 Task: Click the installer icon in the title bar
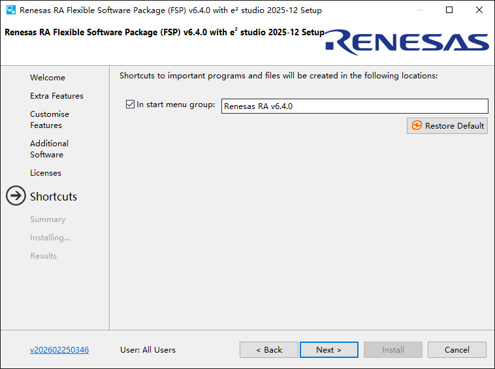tap(11, 10)
